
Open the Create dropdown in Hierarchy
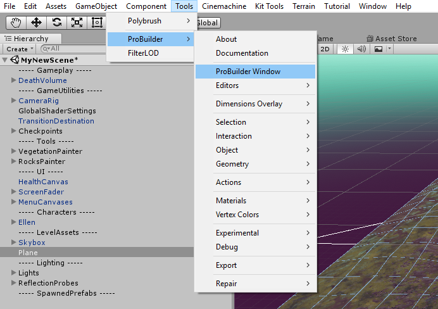[20, 49]
